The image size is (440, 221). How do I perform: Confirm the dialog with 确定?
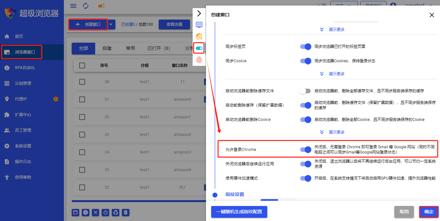click(429, 212)
